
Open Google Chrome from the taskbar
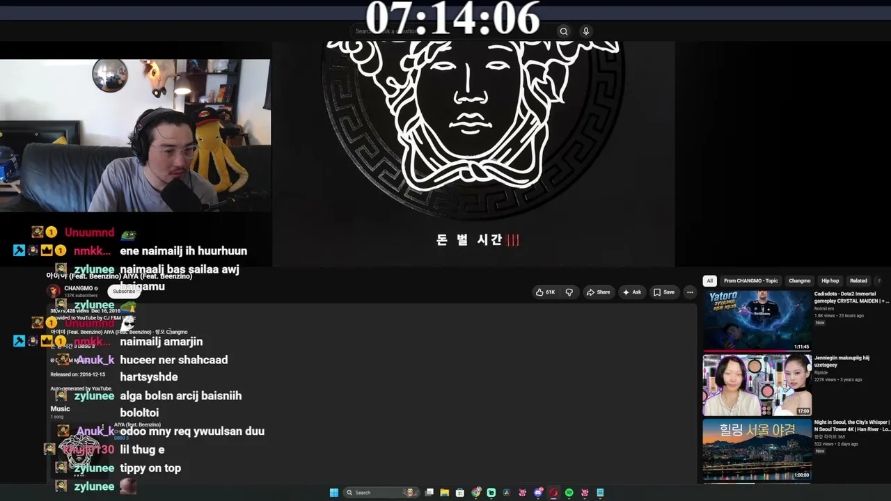click(x=476, y=493)
